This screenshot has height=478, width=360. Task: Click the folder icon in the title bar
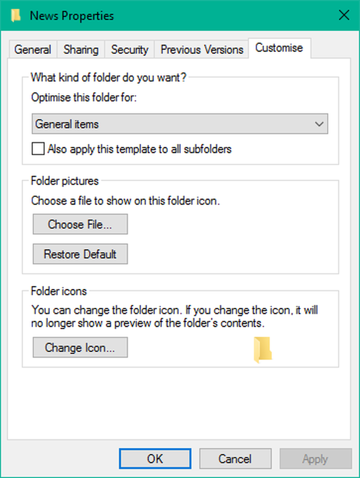[x=15, y=15]
